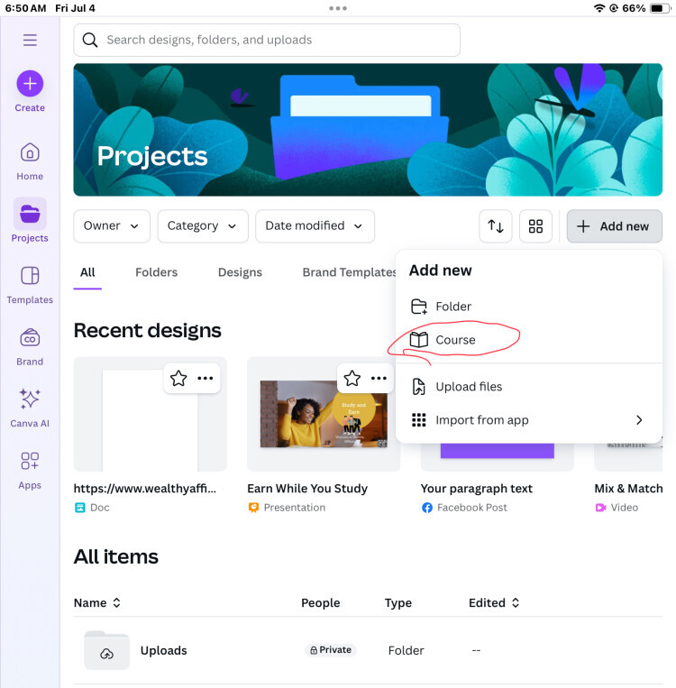
Task: Star the wealthyaffiliate Doc design
Action: [x=178, y=378]
